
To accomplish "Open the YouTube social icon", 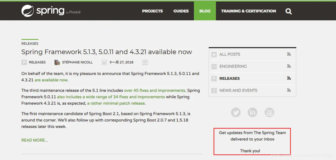I will [269, 112].
